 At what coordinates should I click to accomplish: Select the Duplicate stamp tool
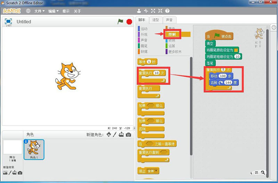139,11
